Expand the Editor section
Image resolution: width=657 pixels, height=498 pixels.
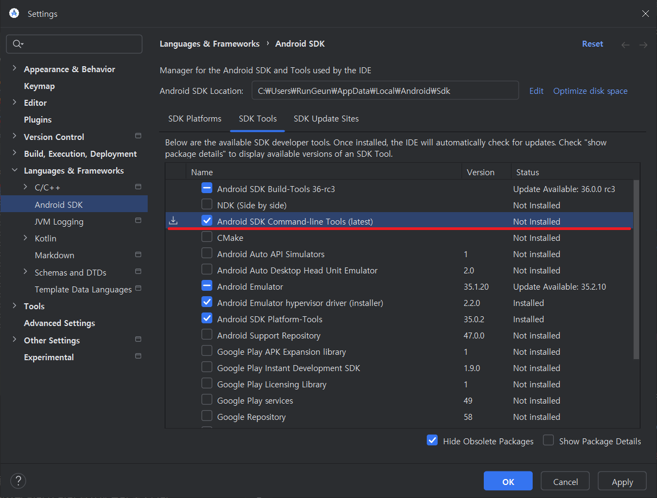(14, 103)
